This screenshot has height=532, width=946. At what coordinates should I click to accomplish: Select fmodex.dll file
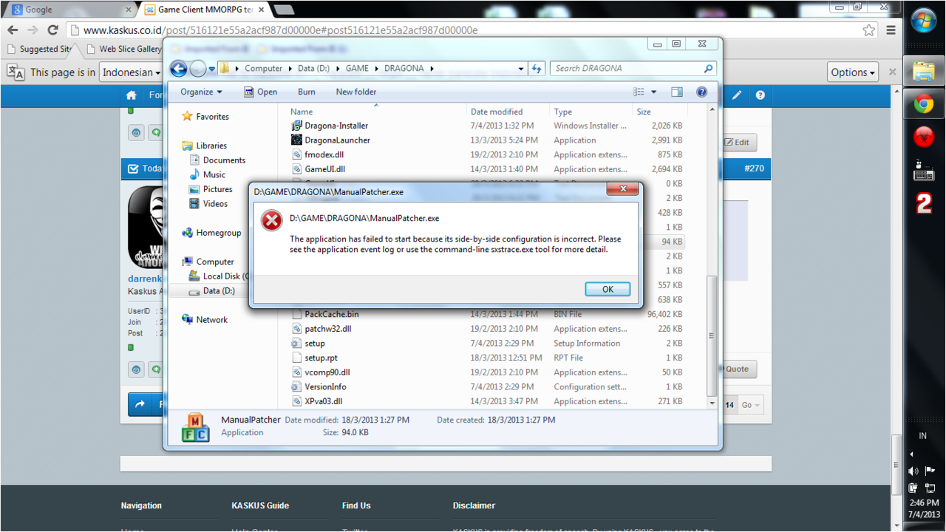324,155
